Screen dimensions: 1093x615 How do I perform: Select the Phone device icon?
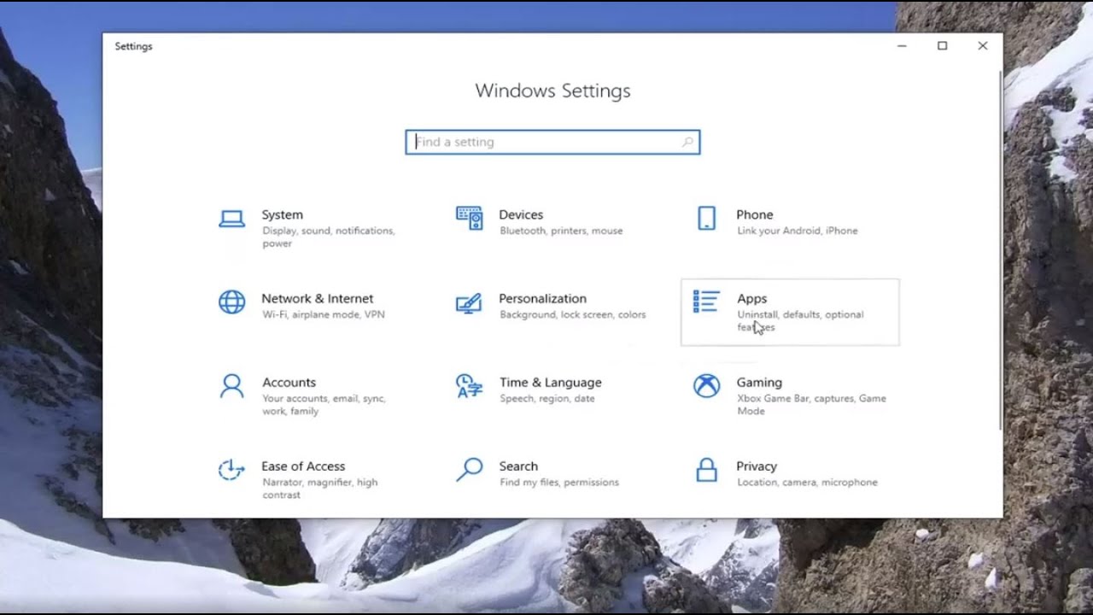coord(706,219)
